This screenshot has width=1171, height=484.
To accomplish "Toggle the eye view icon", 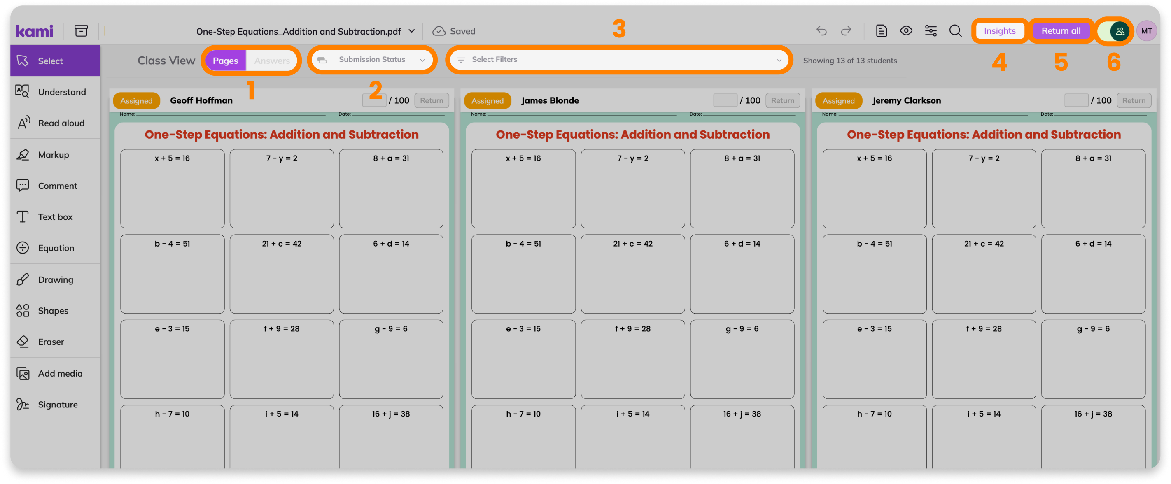I will click(x=906, y=31).
